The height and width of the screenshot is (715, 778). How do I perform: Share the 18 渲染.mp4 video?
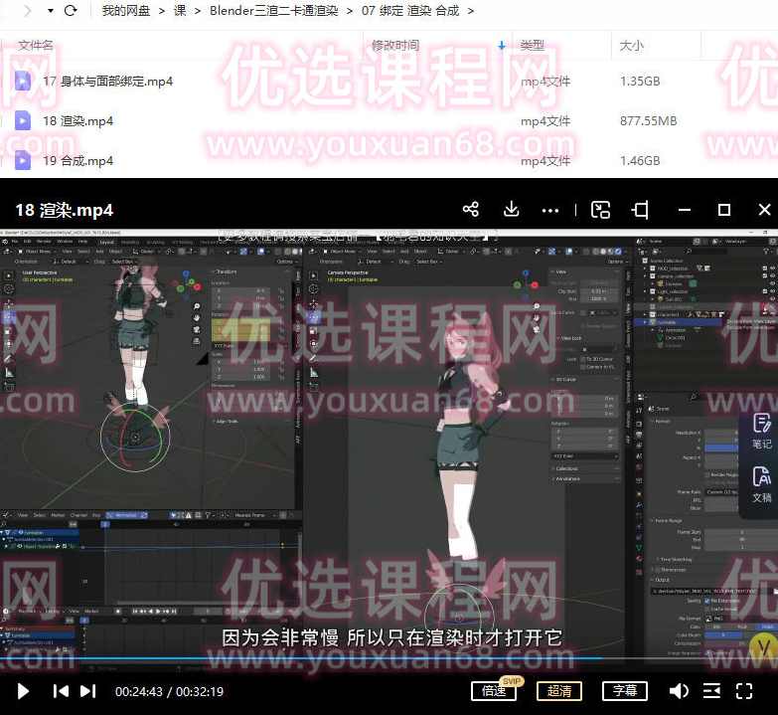470,209
